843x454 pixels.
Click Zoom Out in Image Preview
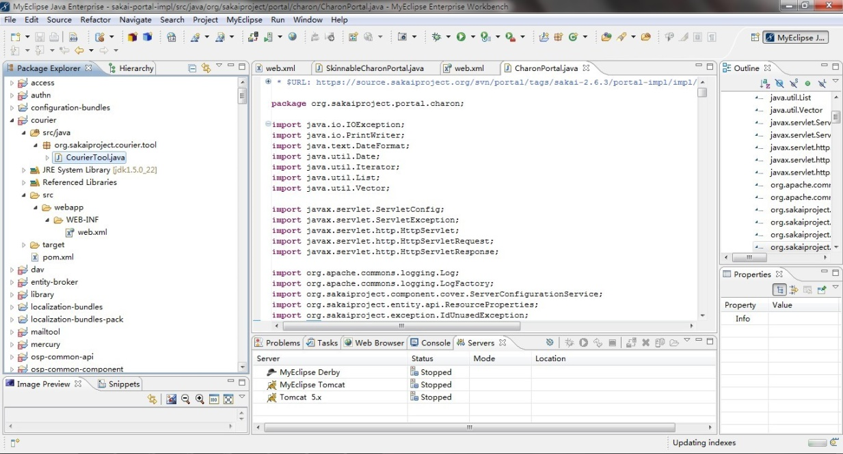(185, 399)
